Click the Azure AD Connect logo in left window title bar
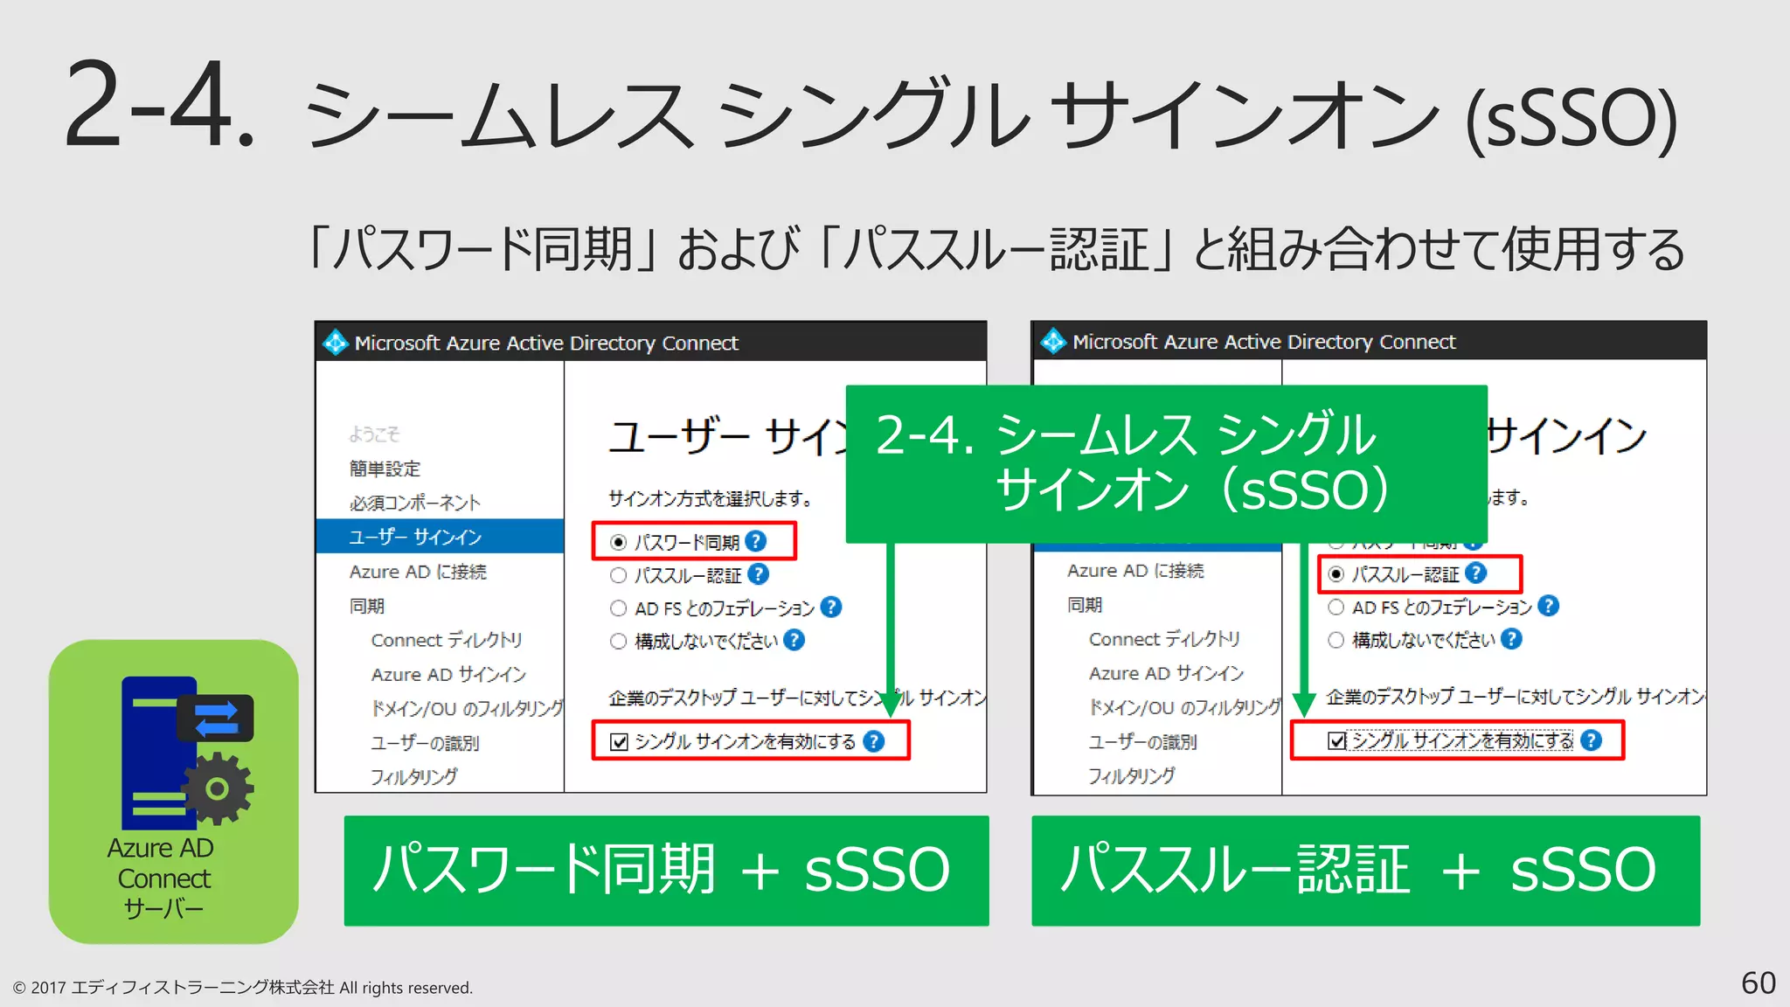This screenshot has height=1007, width=1790. pyautogui.click(x=336, y=343)
